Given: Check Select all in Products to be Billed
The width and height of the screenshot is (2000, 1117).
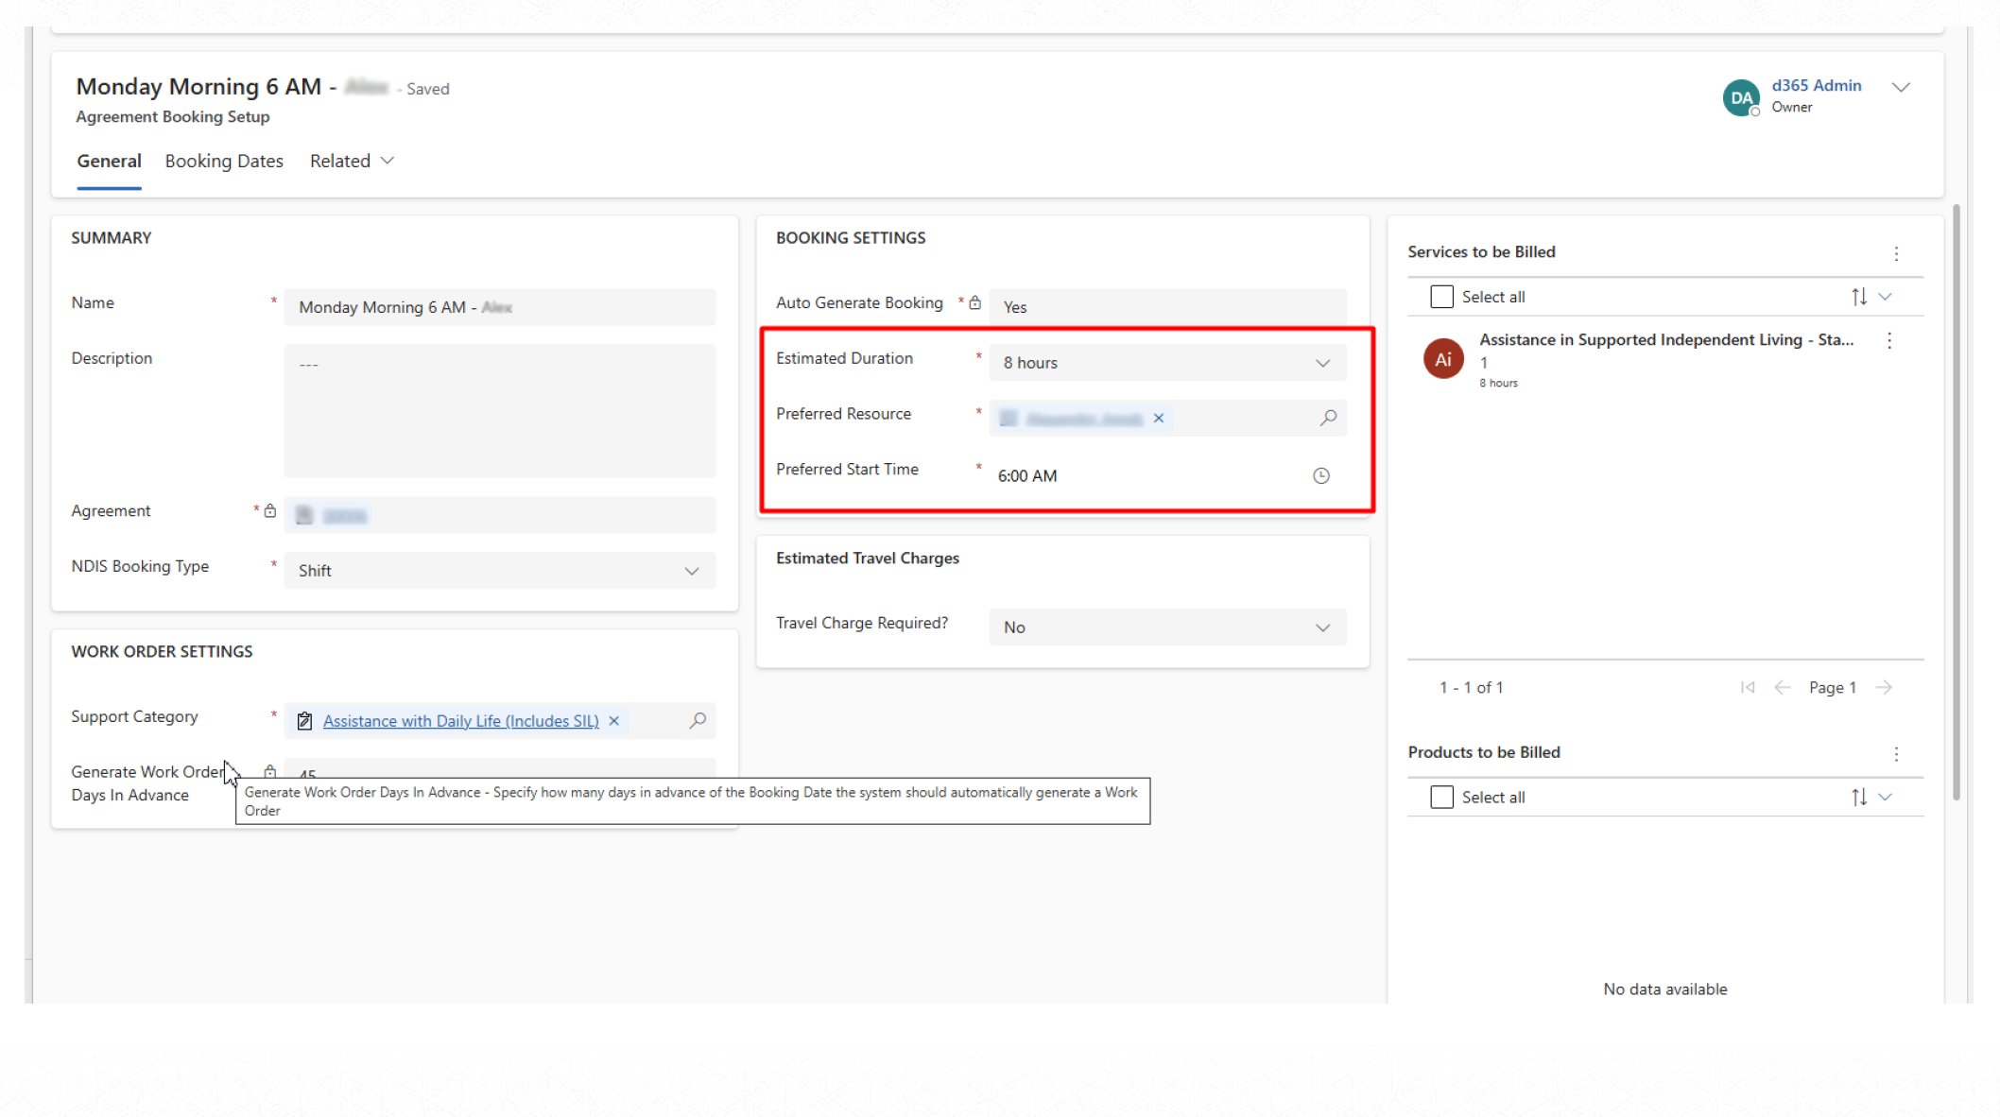Looking at the screenshot, I should click(1441, 797).
